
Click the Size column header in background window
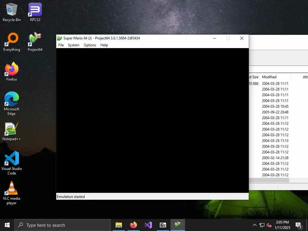point(255,77)
